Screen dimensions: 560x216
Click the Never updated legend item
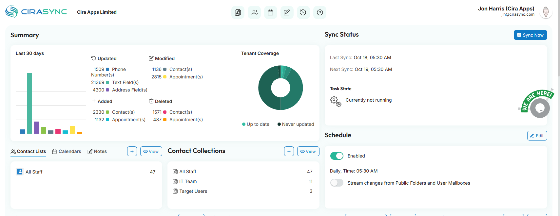[296, 124]
